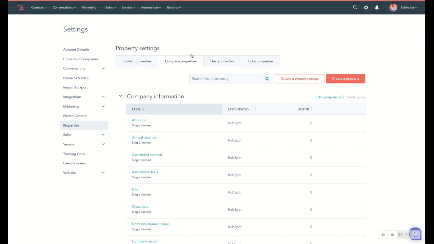Open the Annual revenue property
Viewport: 434px width, 244px height.
tap(144, 137)
